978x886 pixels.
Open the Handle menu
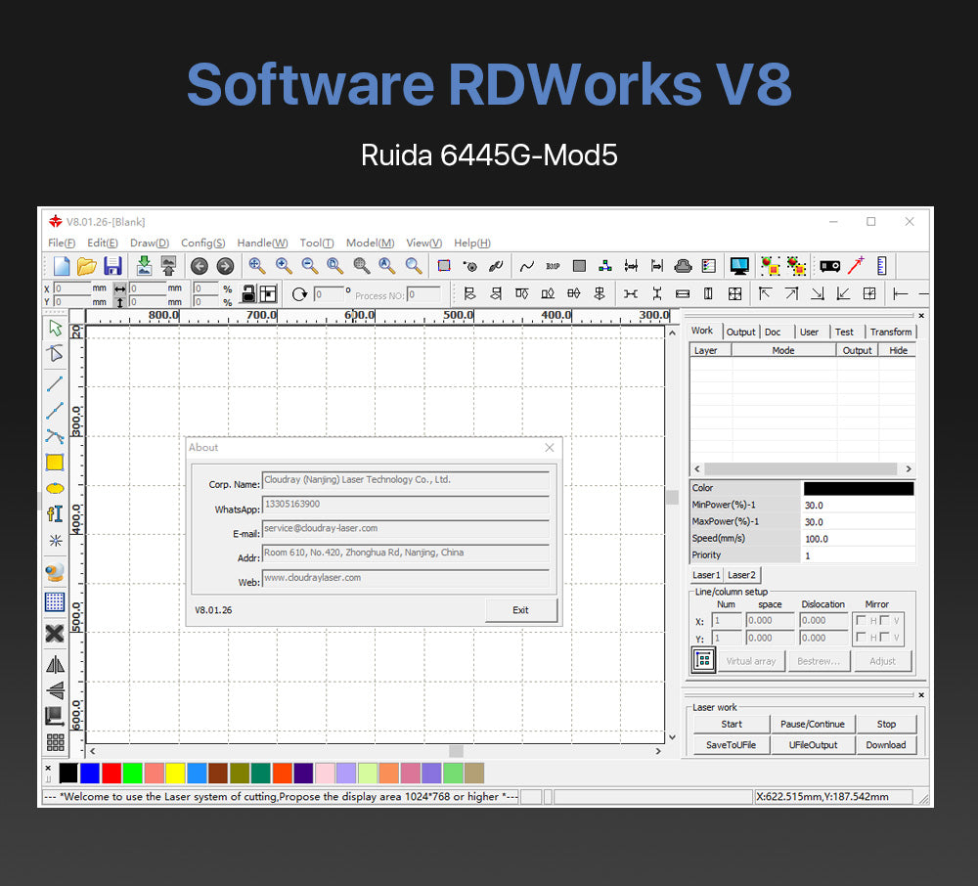click(262, 243)
